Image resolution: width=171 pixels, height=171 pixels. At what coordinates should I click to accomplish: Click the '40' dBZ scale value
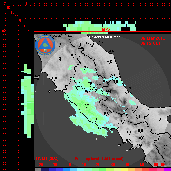[127, 165]
